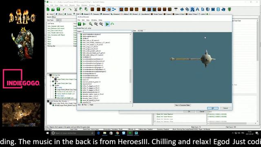
Task: Click the plain magnifier zoom icon
Action: [91, 24]
